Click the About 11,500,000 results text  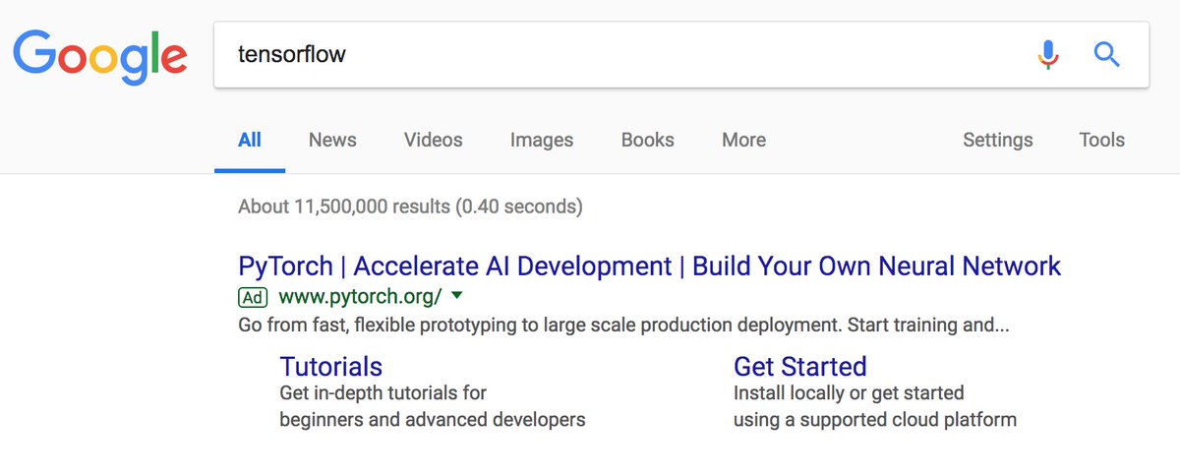[x=410, y=207]
